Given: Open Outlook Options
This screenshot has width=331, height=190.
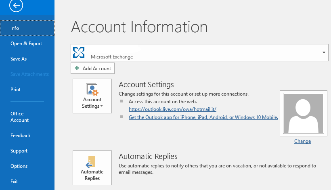Looking at the screenshot, I should tap(19, 166).
